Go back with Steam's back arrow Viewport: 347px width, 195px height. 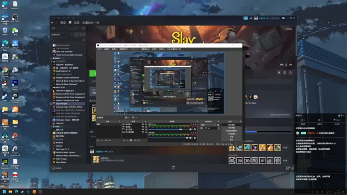(52, 23)
